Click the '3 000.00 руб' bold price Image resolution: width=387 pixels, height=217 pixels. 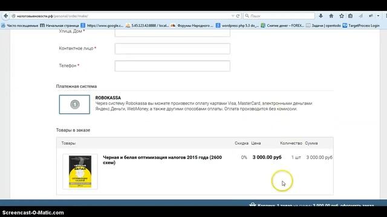[x=267, y=157]
